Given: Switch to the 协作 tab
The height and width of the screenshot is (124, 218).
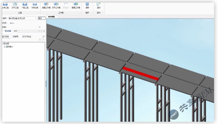Looking at the screenshot, I should tap(15, 31).
